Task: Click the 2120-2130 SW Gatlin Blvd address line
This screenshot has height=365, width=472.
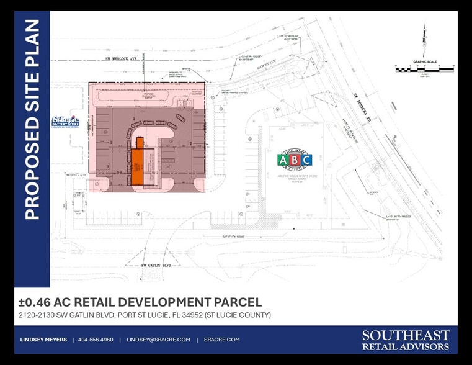Action: [145, 315]
